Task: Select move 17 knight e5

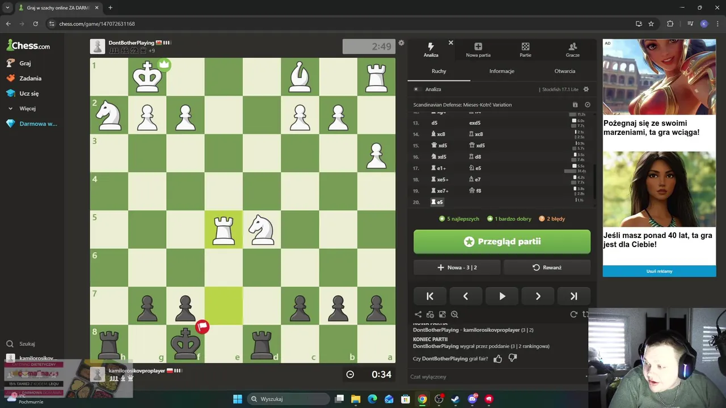Action: point(475,168)
